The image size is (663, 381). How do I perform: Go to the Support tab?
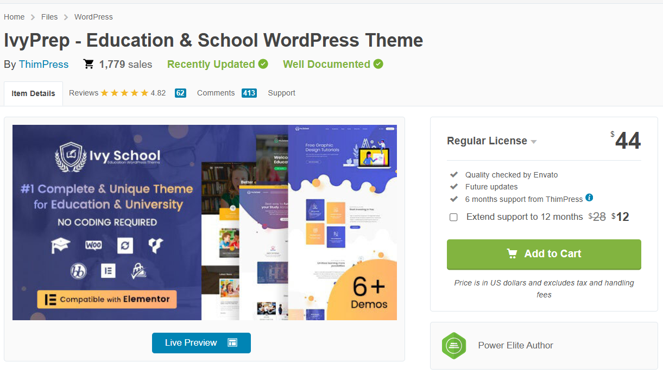pyautogui.click(x=281, y=93)
